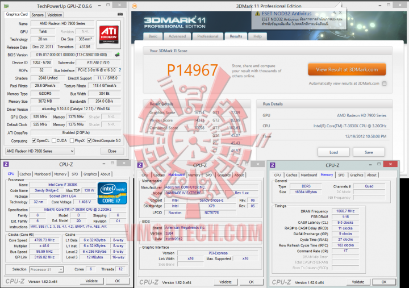Switch to GPU-Z Validation tab

pyautogui.click(x=55, y=15)
